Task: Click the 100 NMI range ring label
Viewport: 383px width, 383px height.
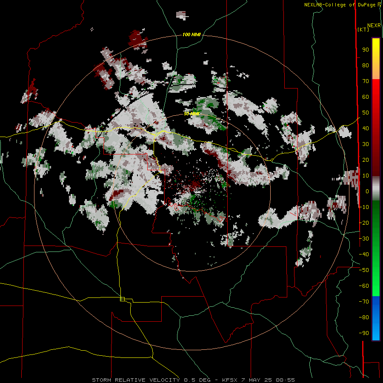Action: (191, 35)
